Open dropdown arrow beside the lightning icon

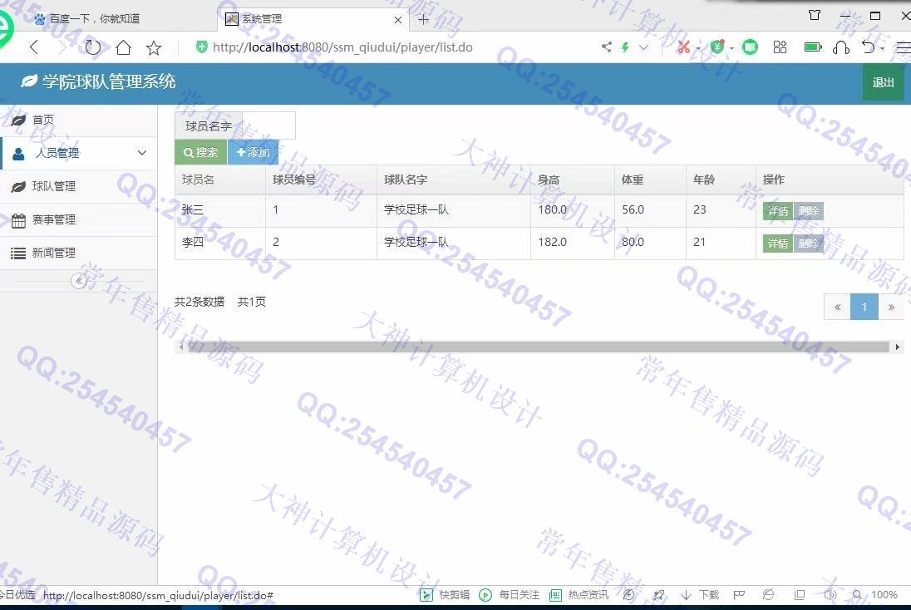point(643,47)
